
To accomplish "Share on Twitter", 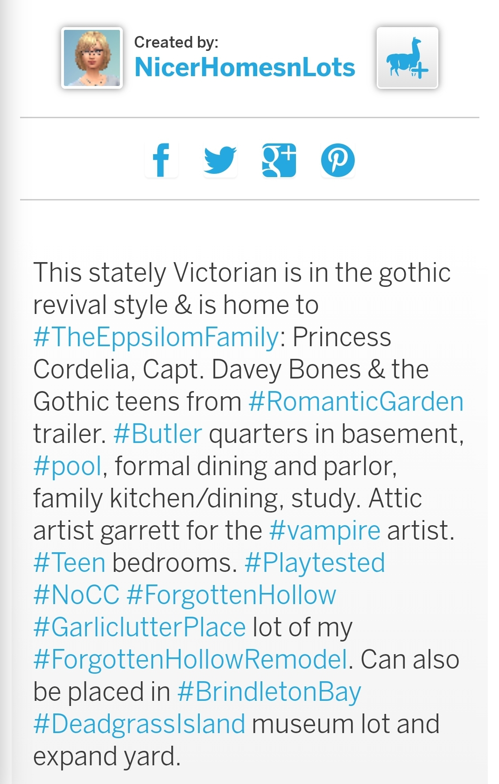I will [220, 160].
